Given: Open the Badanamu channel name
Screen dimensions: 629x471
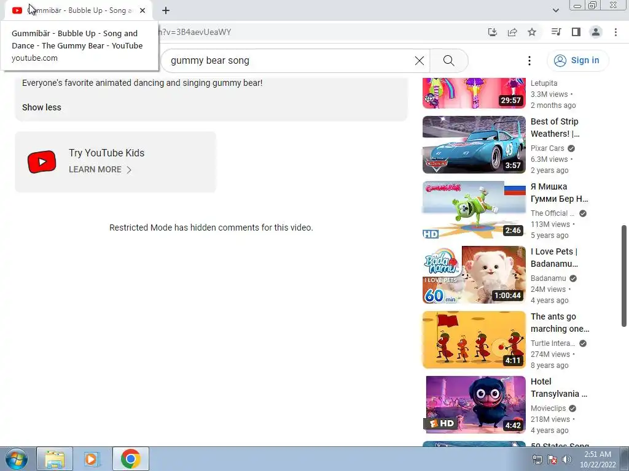Looking at the screenshot, I should point(549,278).
